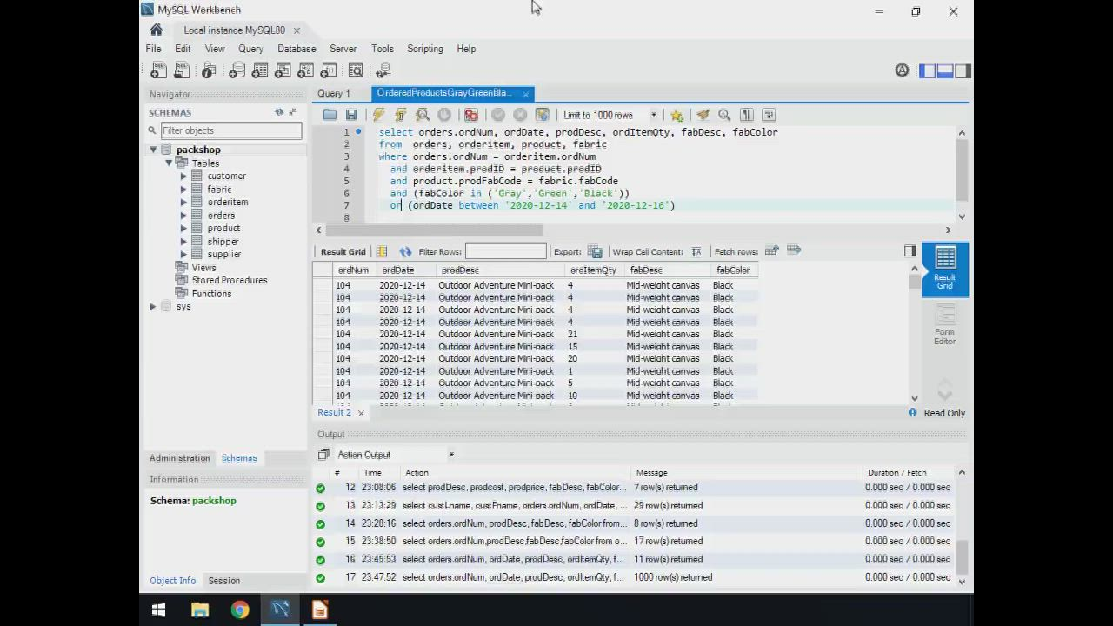Click the create new schema icon in the toolbar
Image resolution: width=1113 pixels, height=626 pixels.
pyautogui.click(x=237, y=71)
